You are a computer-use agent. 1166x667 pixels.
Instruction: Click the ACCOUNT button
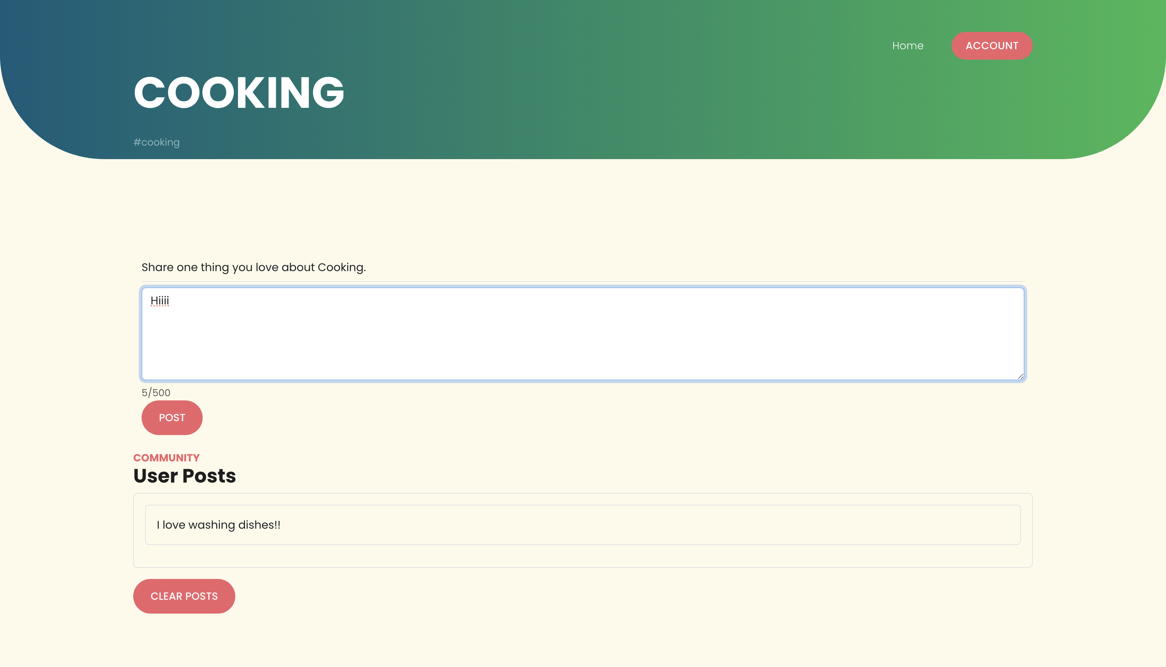point(991,46)
